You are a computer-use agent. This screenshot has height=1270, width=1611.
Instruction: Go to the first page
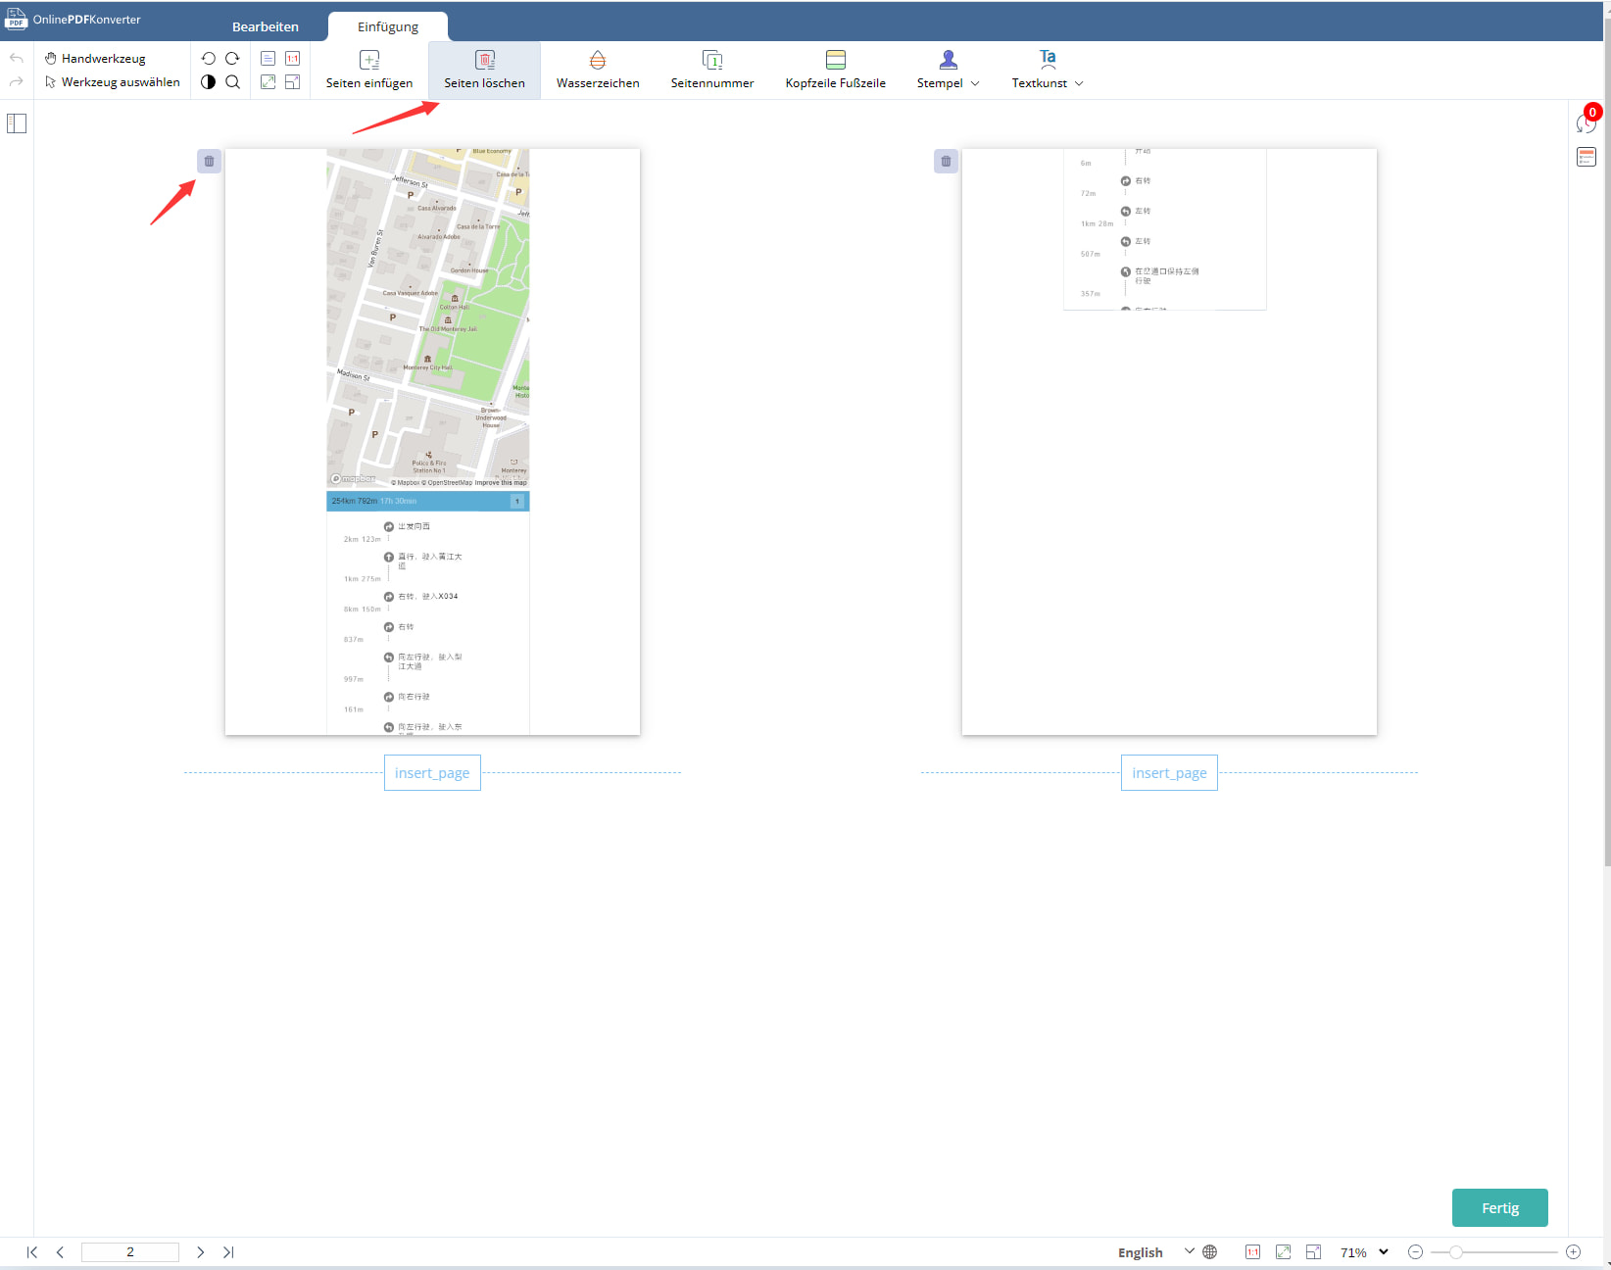[32, 1251]
